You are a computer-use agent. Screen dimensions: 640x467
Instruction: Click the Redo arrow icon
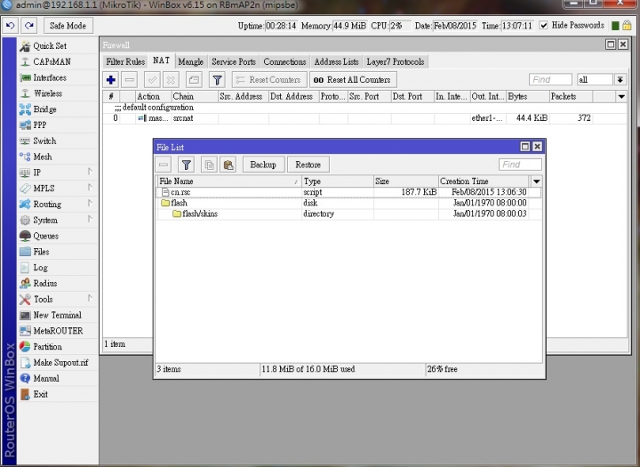[x=28, y=25]
